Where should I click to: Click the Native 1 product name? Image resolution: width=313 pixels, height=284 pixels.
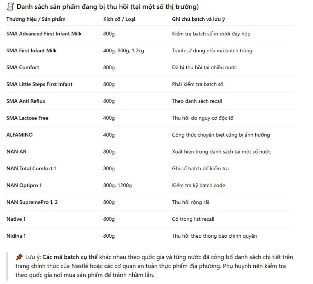coord(16,219)
